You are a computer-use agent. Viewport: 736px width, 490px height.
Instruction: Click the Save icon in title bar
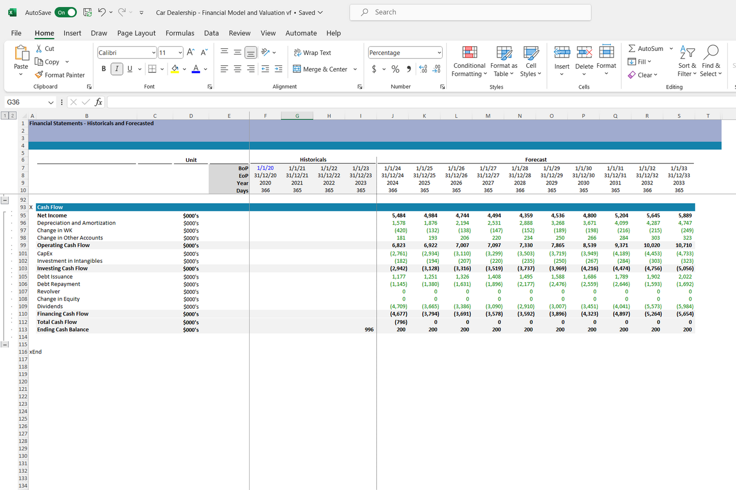point(88,12)
